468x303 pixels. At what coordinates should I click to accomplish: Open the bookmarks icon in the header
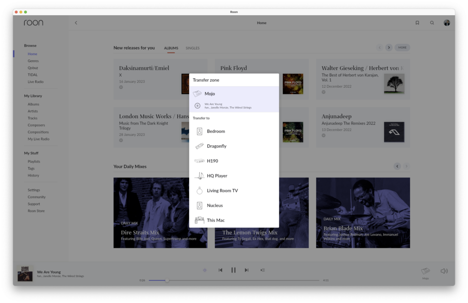[x=417, y=23]
